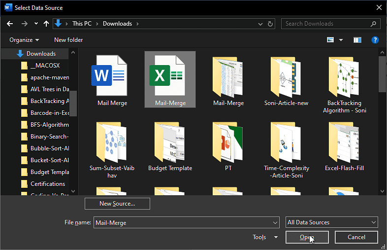Click the sidebar scroll down arrow
The image size is (387, 250).
coord(73,191)
